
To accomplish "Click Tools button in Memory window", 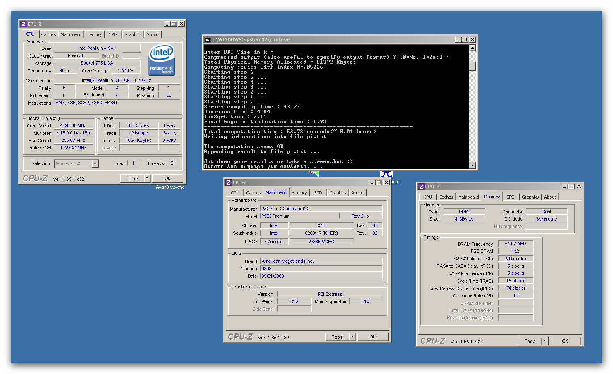I will pyautogui.click(x=530, y=341).
